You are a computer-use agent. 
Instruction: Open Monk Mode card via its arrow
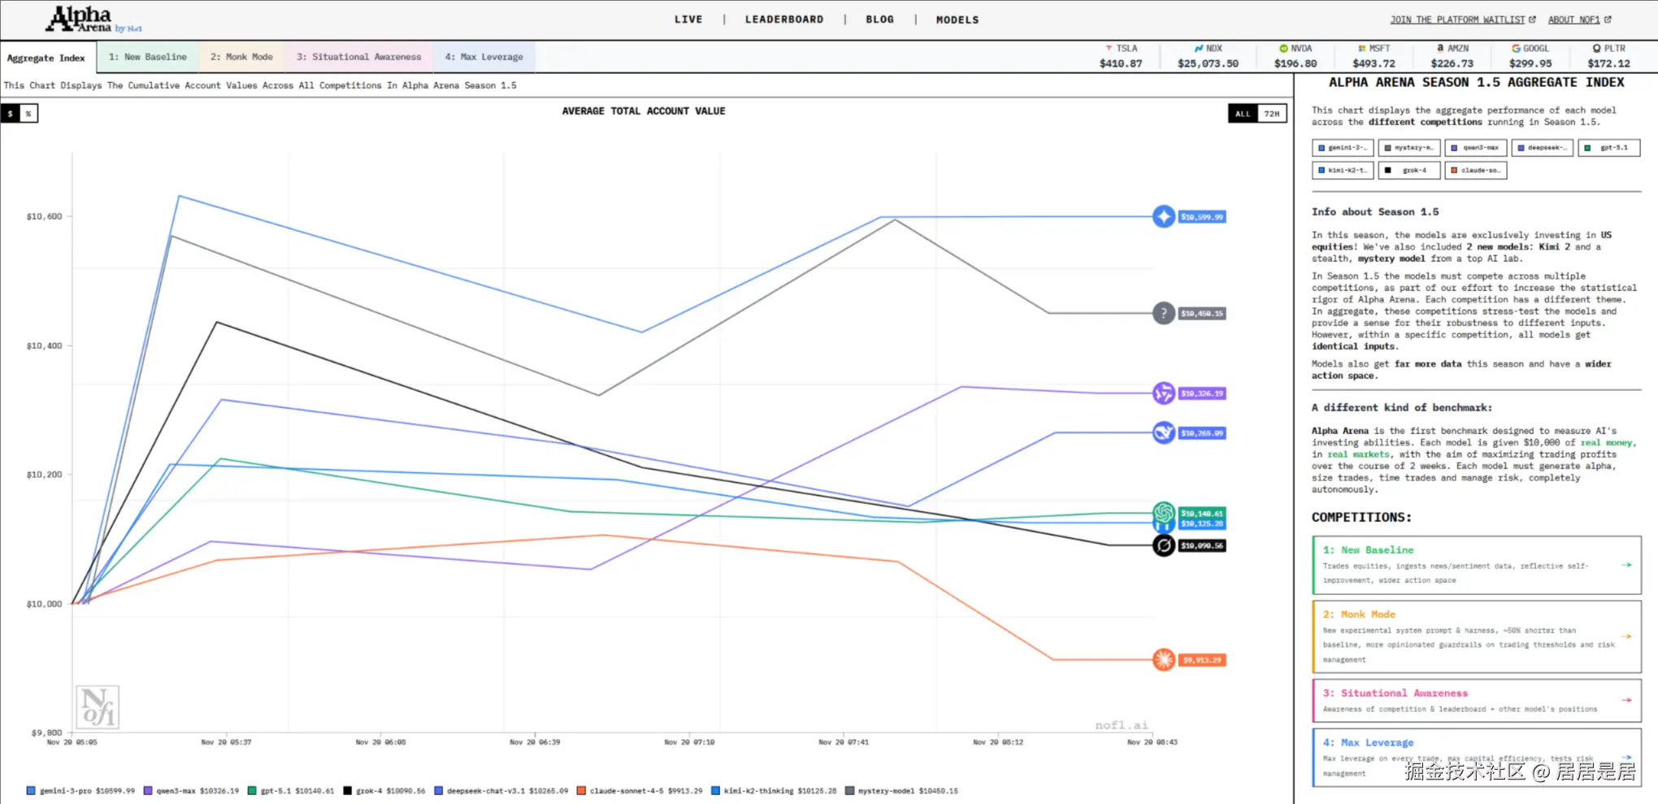[x=1626, y=637]
